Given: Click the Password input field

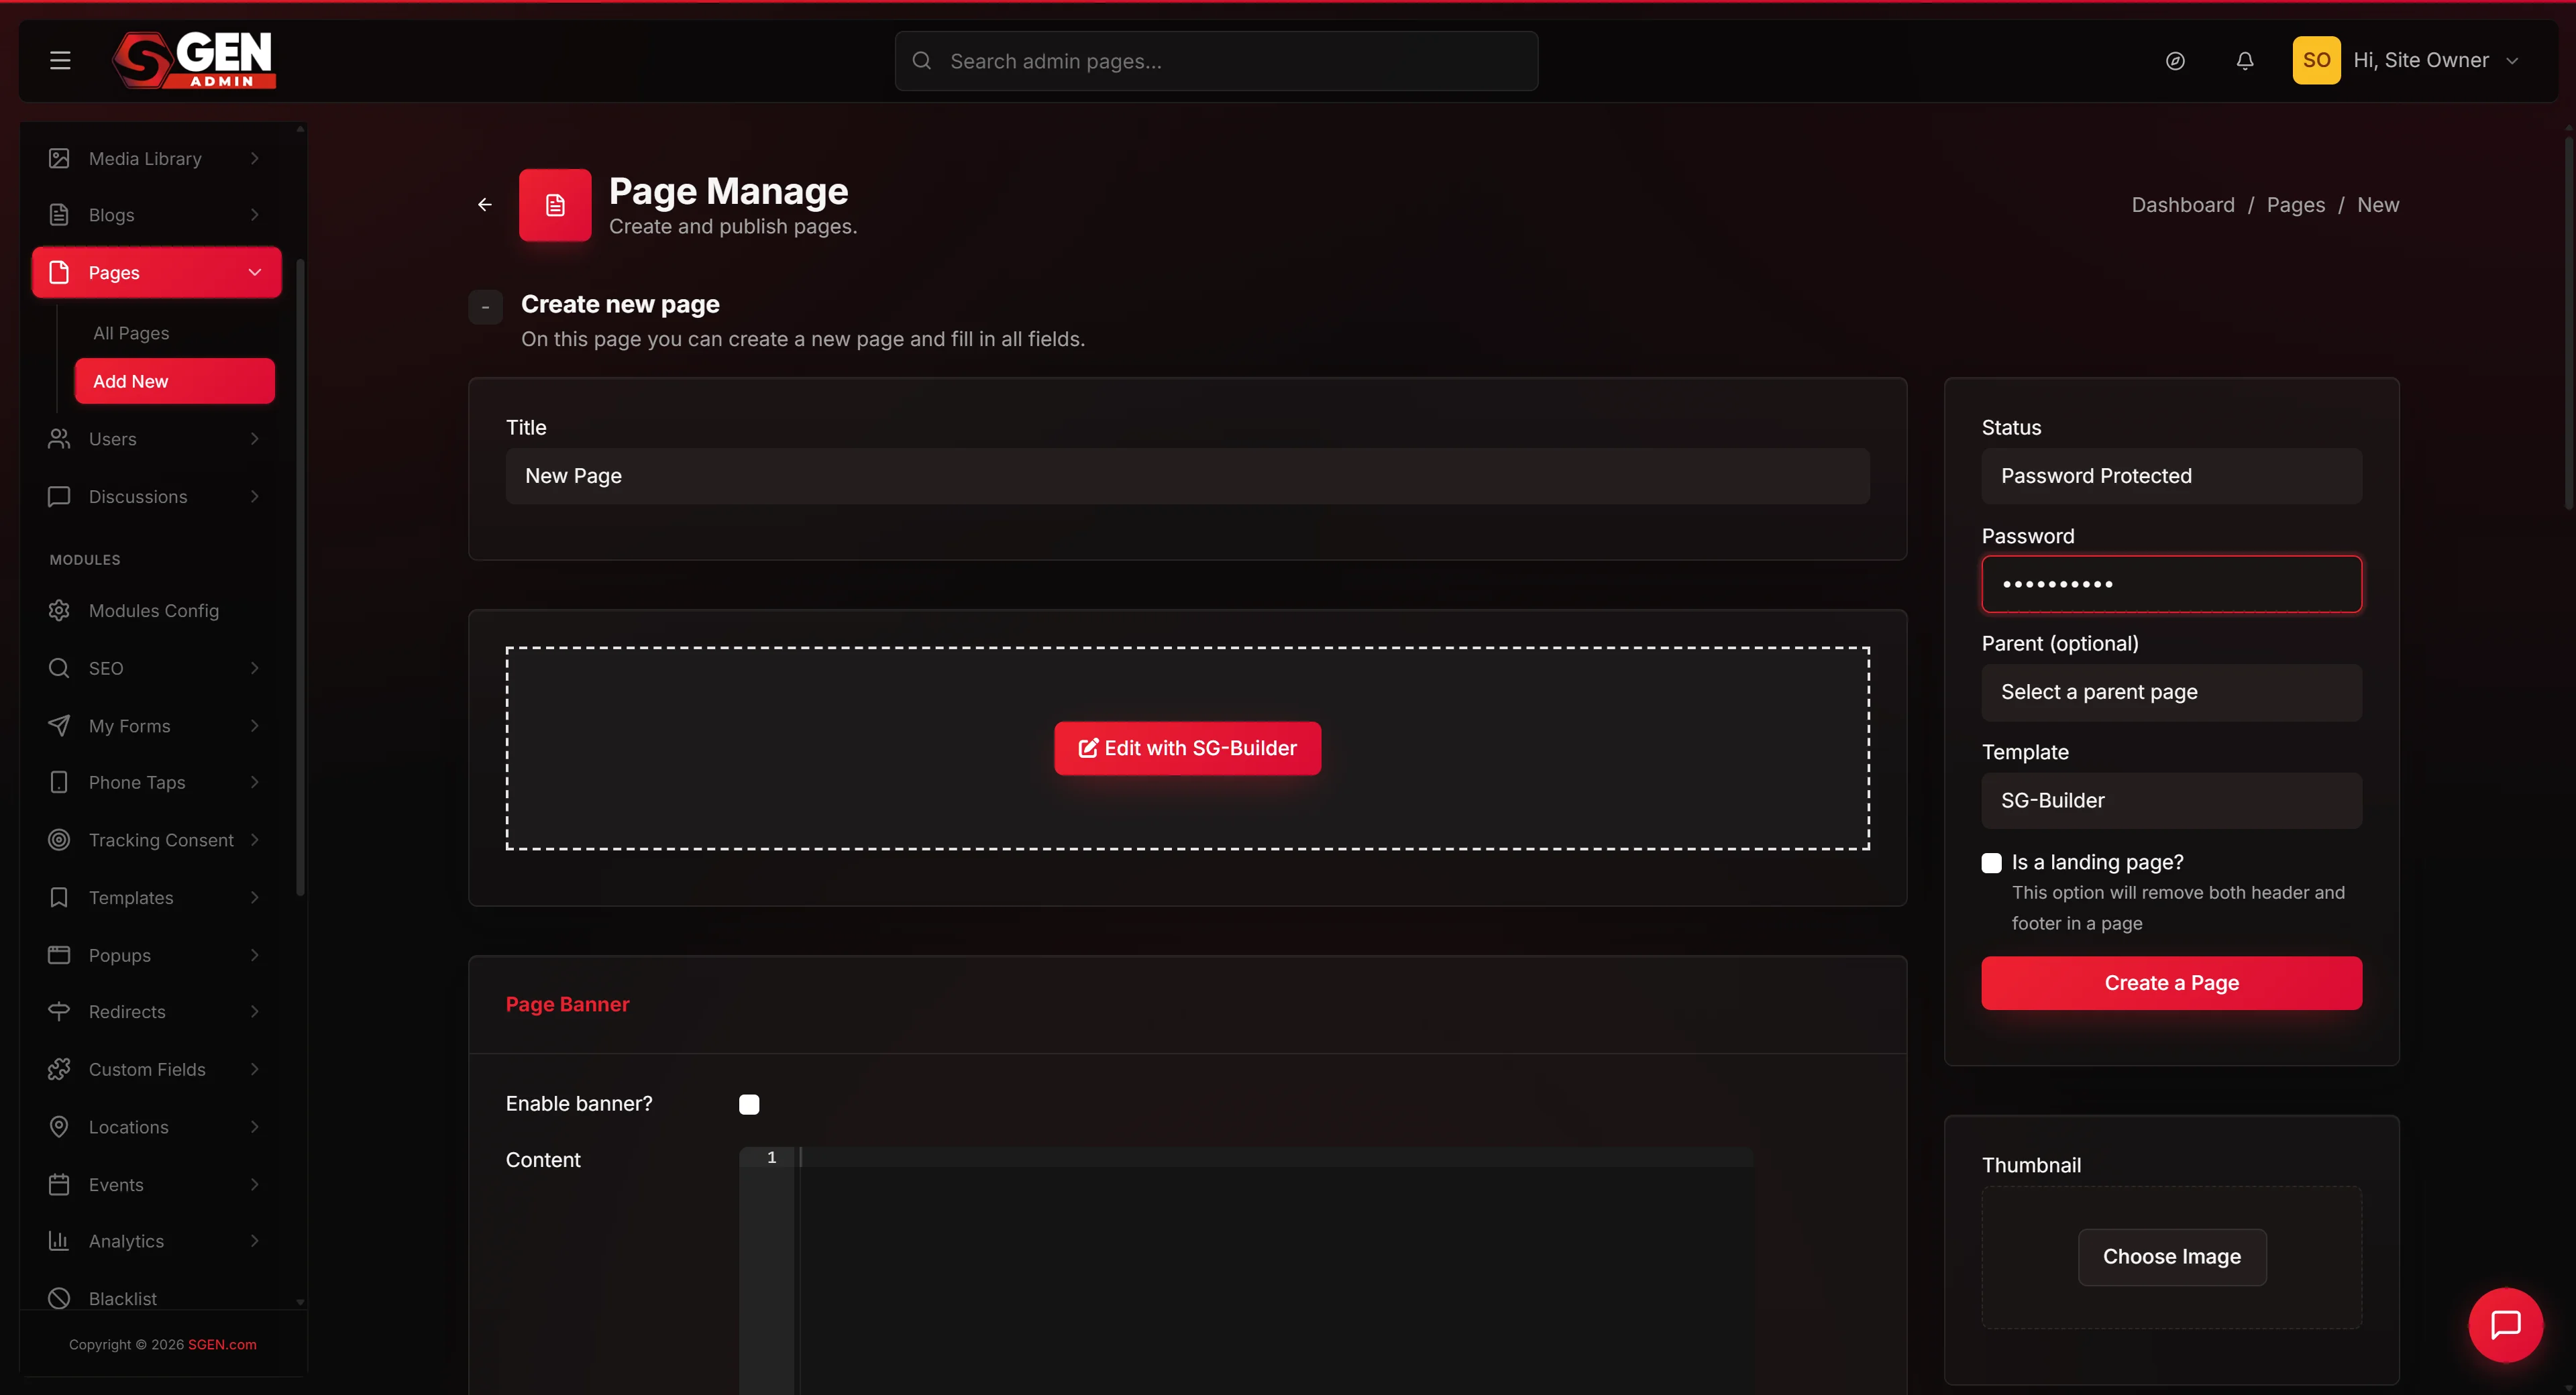Looking at the screenshot, I should pyautogui.click(x=2171, y=584).
